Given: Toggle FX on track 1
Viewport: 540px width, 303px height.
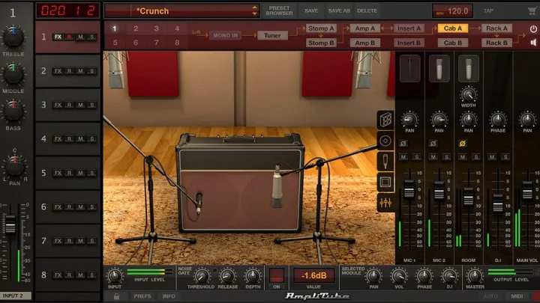Looking at the screenshot, I should pyautogui.click(x=58, y=37).
